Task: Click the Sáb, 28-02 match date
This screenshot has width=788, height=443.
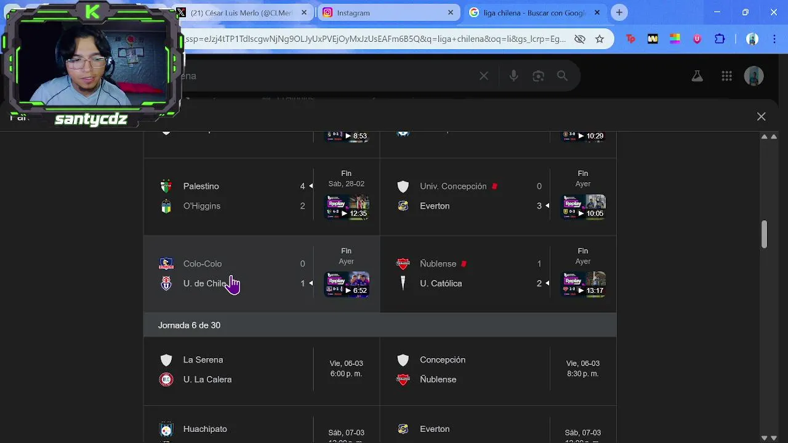Action: tap(346, 184)
